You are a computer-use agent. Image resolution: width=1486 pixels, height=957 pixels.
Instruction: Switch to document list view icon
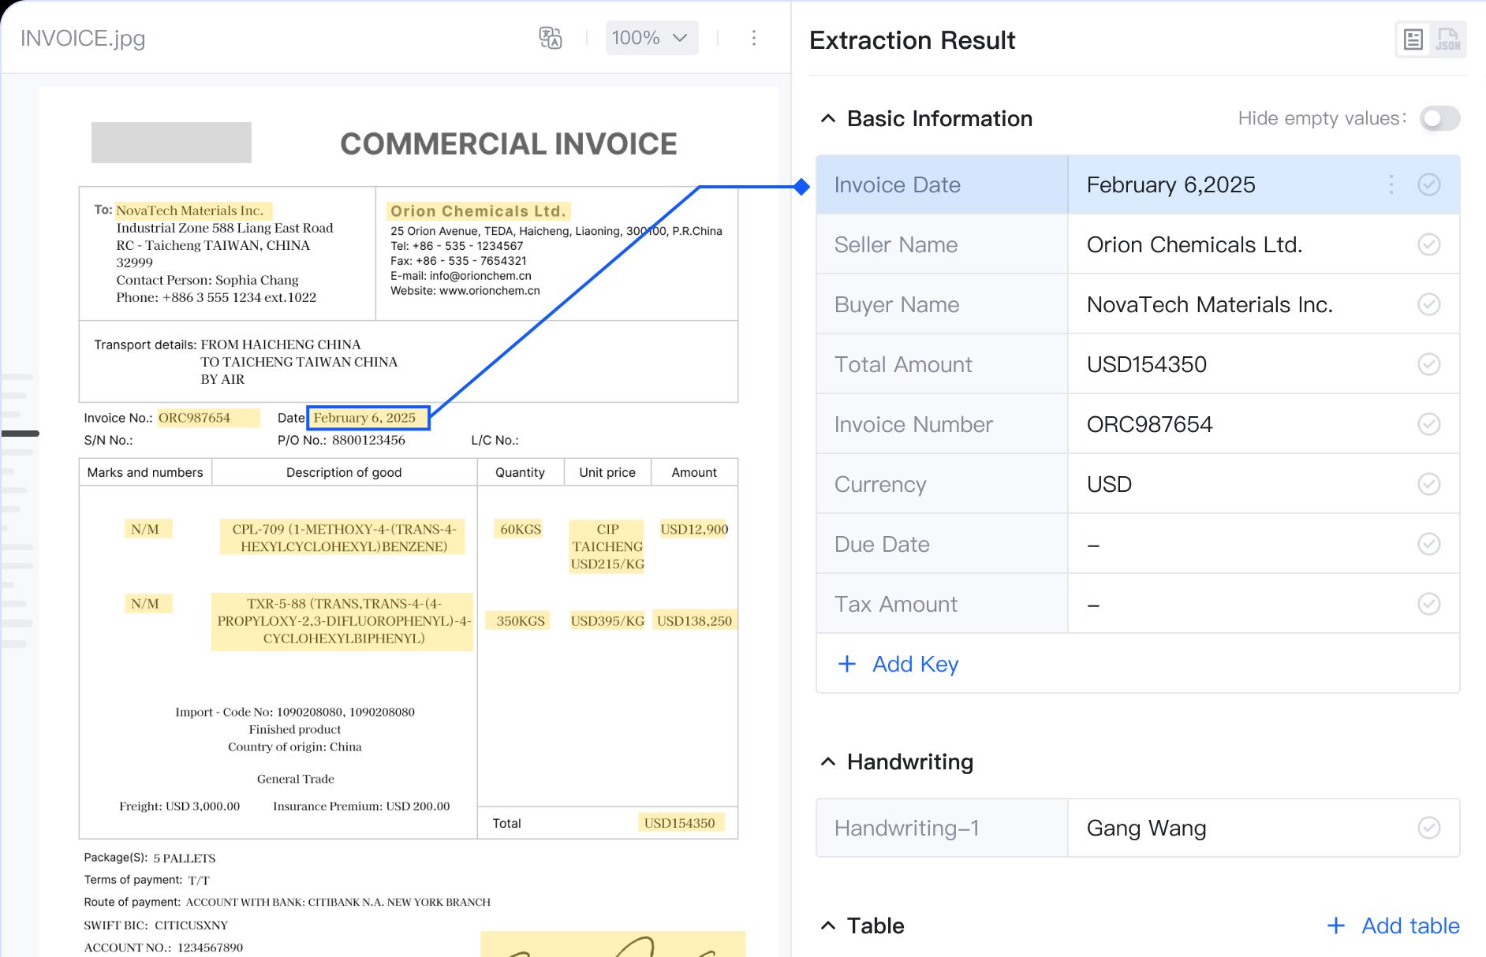click(x=1413, y=39)
